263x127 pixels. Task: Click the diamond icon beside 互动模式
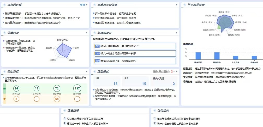pos(95,72)
